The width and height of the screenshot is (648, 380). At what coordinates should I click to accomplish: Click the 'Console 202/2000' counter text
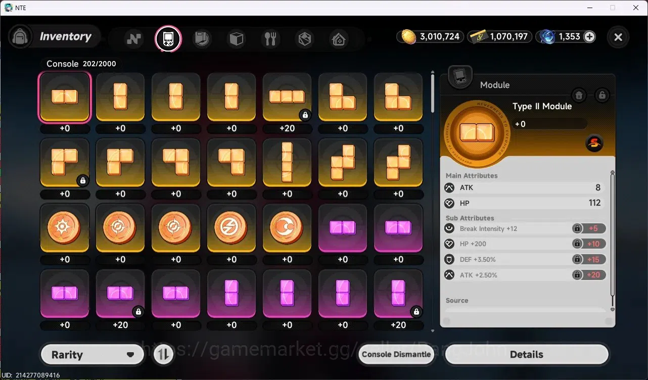pos(81,64)
